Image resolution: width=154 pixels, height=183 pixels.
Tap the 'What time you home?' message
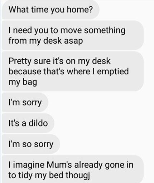coord(50,10)
